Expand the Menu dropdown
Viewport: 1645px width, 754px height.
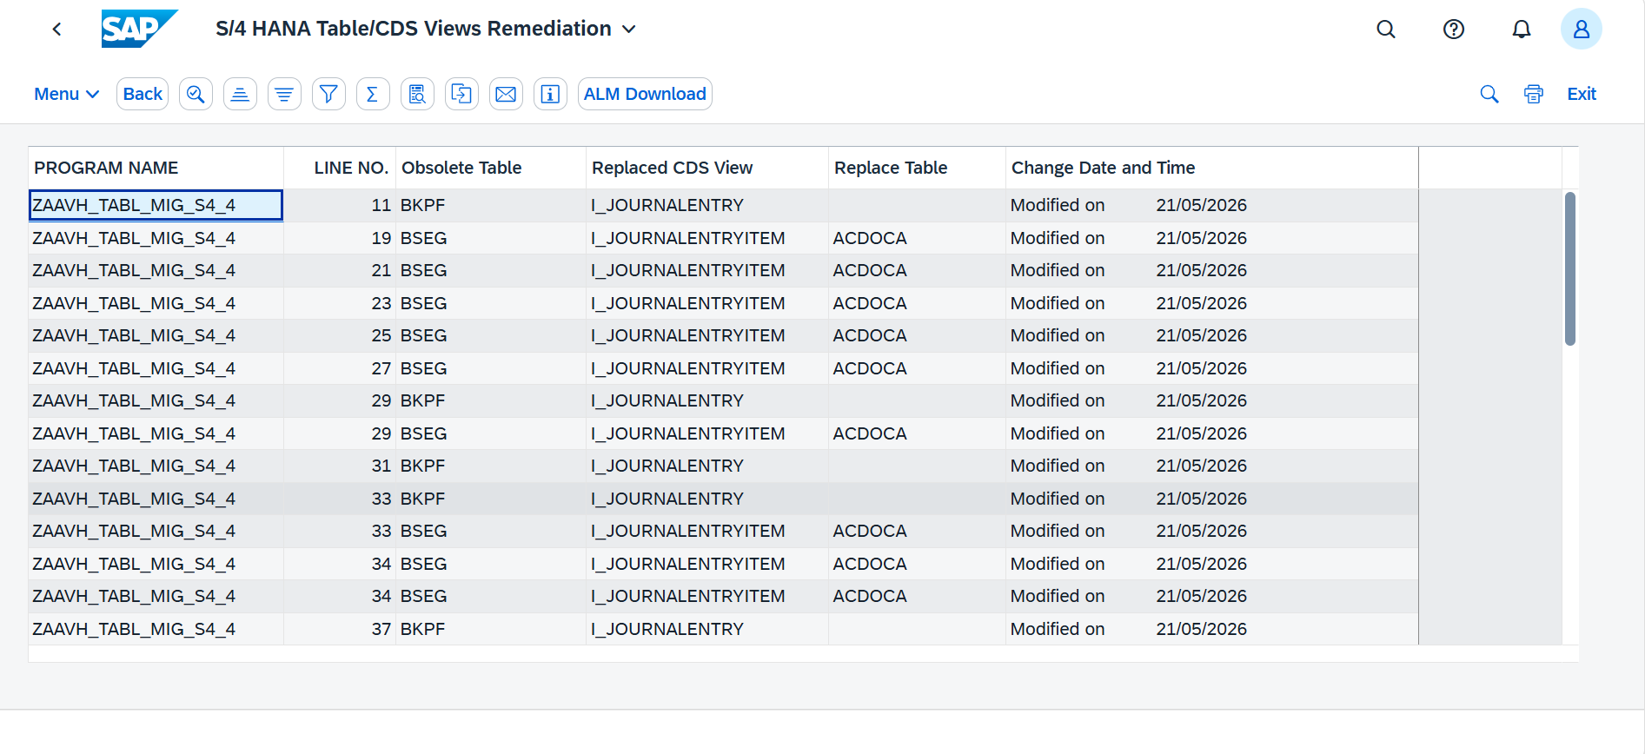pyautogui.click(x=67, y=94)
